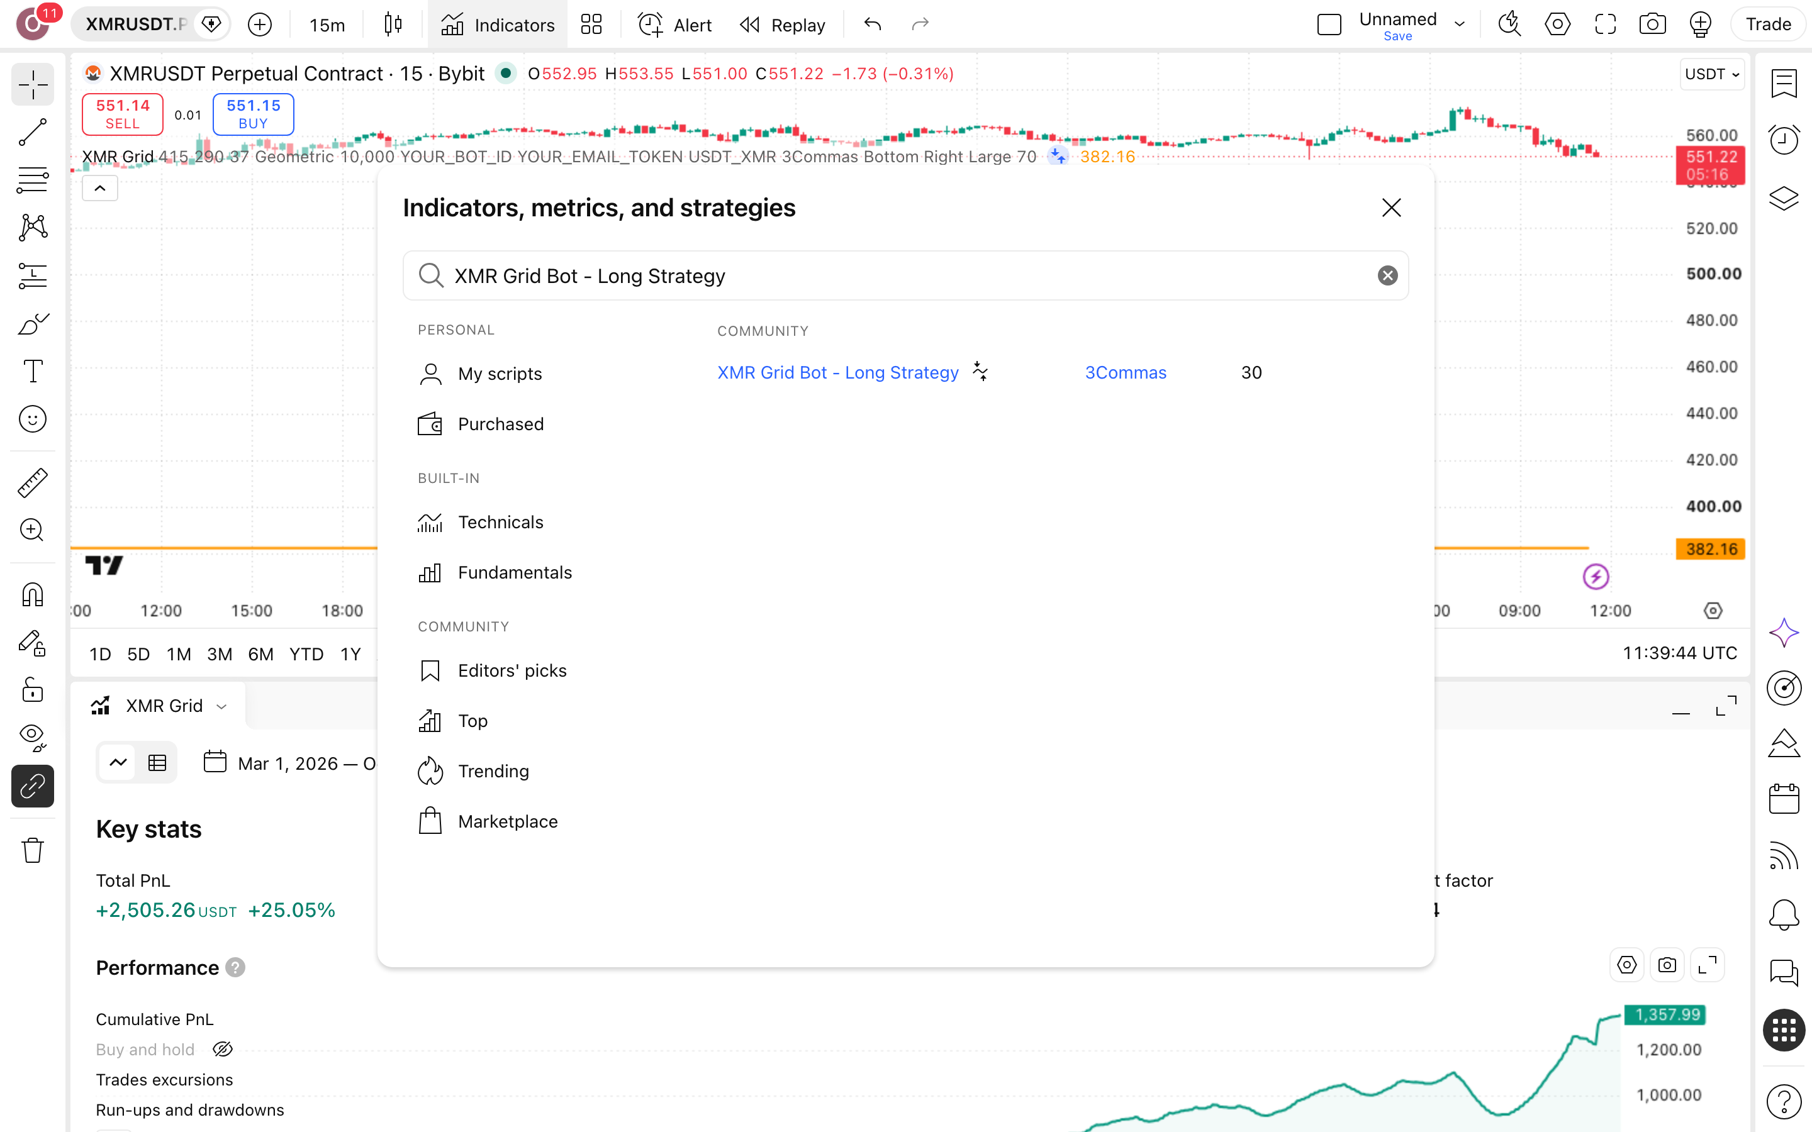Take a chart snapshot with camera icon

(x=1653, y=25)
